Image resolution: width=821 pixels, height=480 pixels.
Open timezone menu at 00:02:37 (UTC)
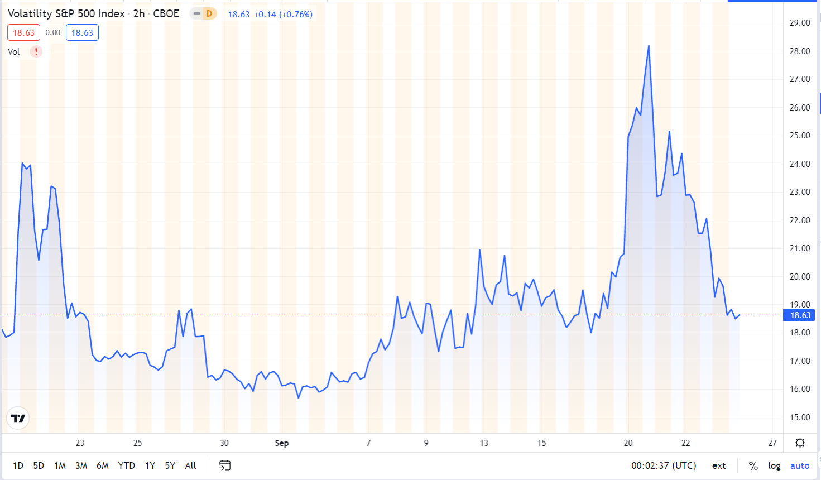(664, 465)
